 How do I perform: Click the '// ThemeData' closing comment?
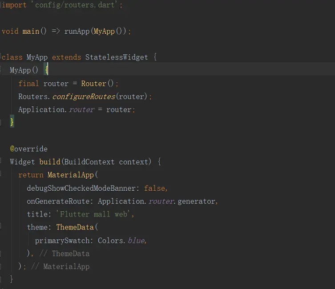65,253
